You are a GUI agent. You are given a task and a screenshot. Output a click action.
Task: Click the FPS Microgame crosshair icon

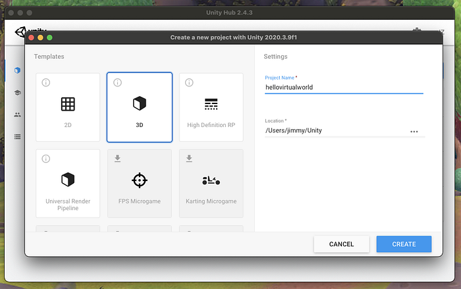click(x=140, y=180)
